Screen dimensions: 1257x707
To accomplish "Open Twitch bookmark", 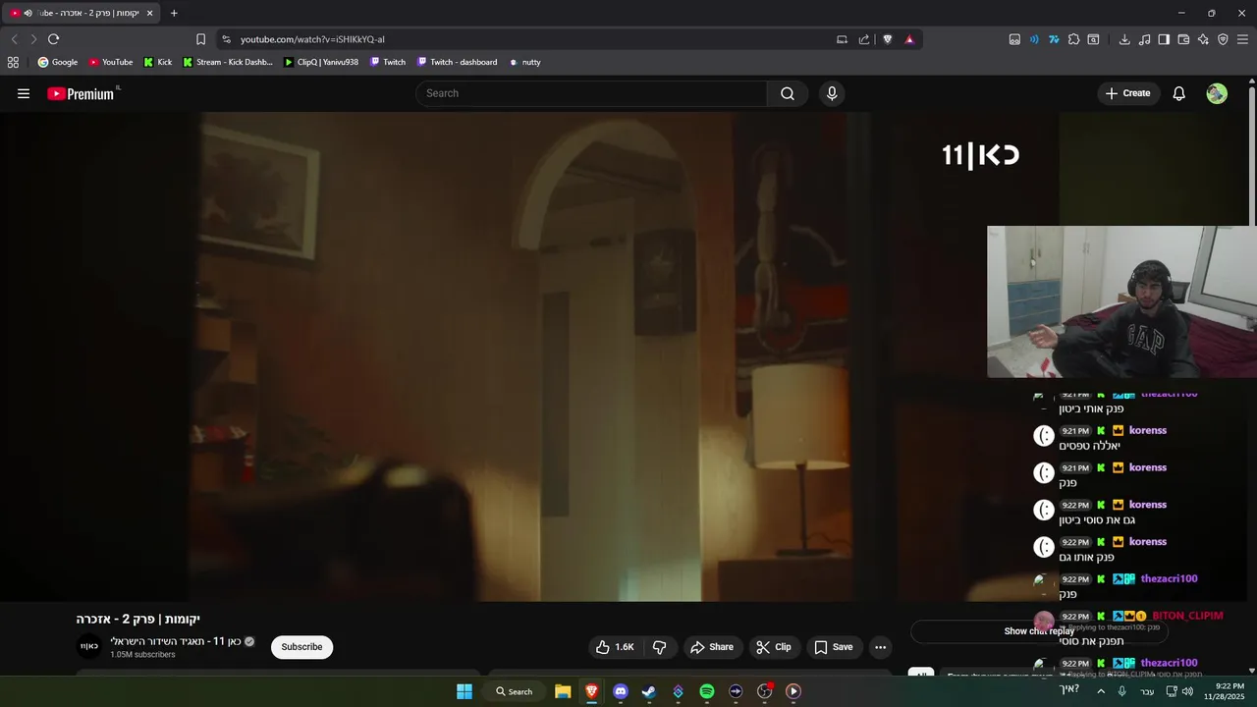I will [388, 62].
